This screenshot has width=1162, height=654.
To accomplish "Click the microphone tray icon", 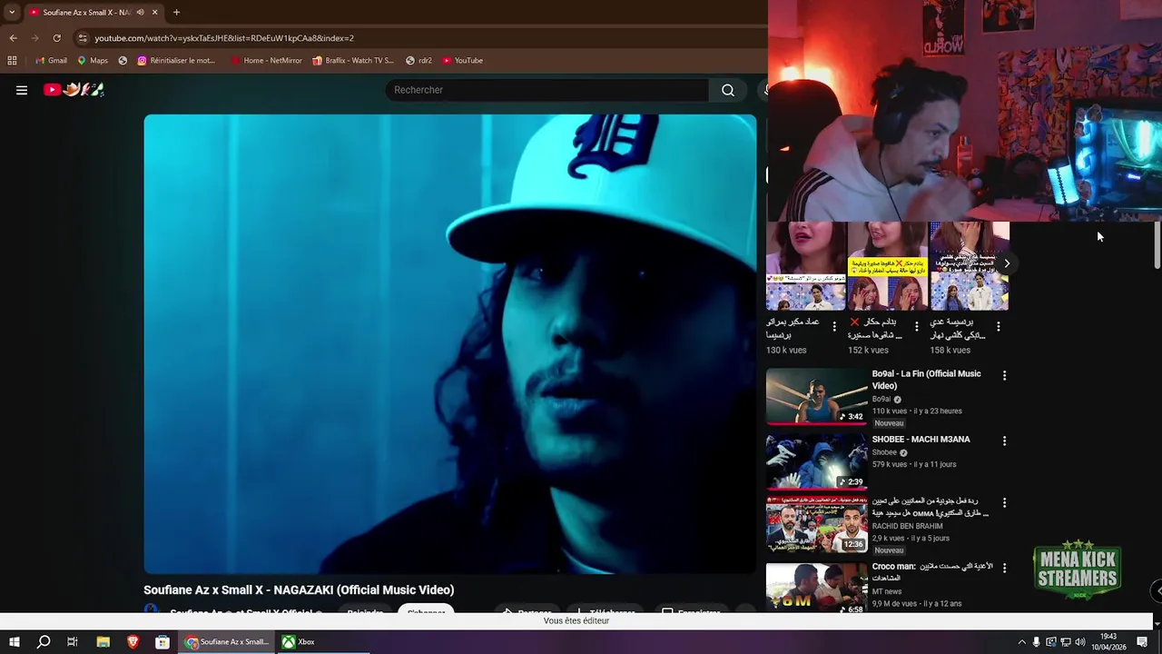I will point(1036,642).
